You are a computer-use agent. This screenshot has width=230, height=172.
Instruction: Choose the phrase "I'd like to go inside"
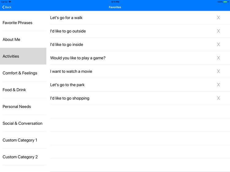67,44
